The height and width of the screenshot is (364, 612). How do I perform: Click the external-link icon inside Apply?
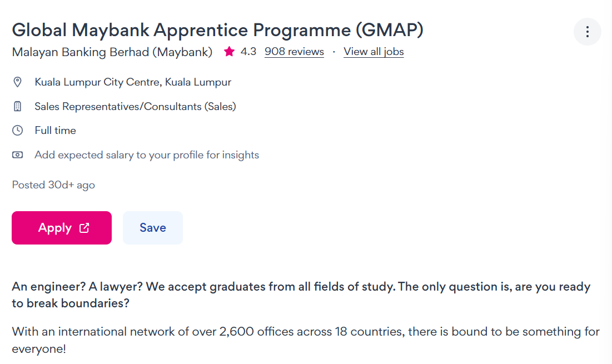point(84,228)
